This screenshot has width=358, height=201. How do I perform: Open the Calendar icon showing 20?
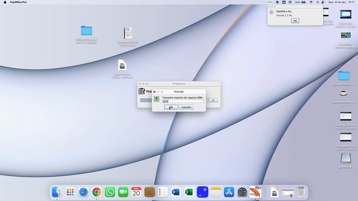136,192
